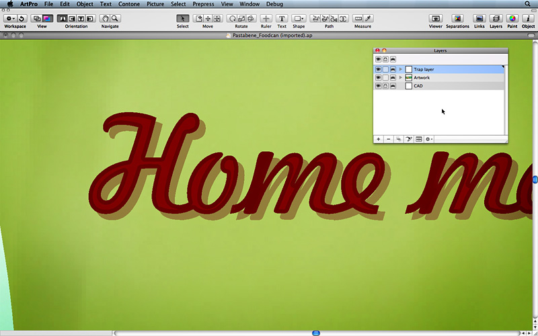This screenshot has width=538, height=336.
Task: Select the zoom magnifier tool
Action: [115, 18]
